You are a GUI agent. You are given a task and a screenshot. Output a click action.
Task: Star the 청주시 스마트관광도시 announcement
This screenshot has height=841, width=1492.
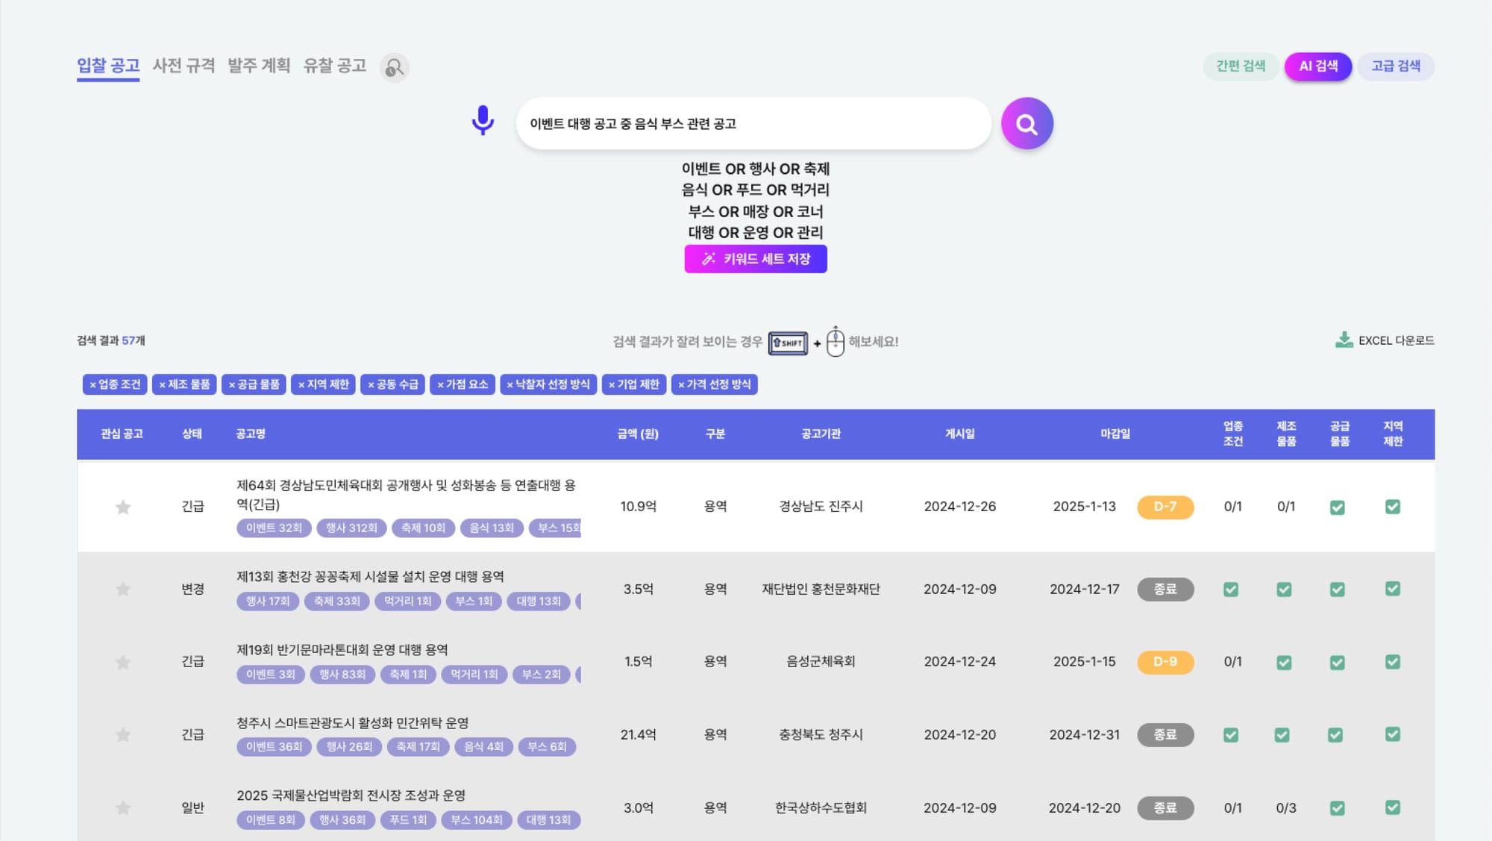(x=123, y=735)
